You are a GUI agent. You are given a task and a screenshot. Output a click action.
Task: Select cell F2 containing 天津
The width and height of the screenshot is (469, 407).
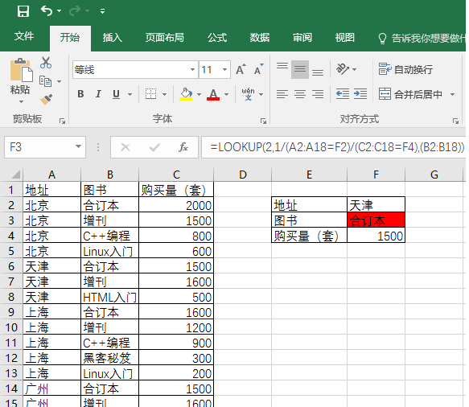point(376,205)
